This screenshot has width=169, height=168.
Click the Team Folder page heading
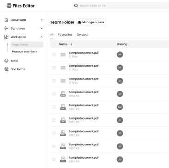point(62,22)
